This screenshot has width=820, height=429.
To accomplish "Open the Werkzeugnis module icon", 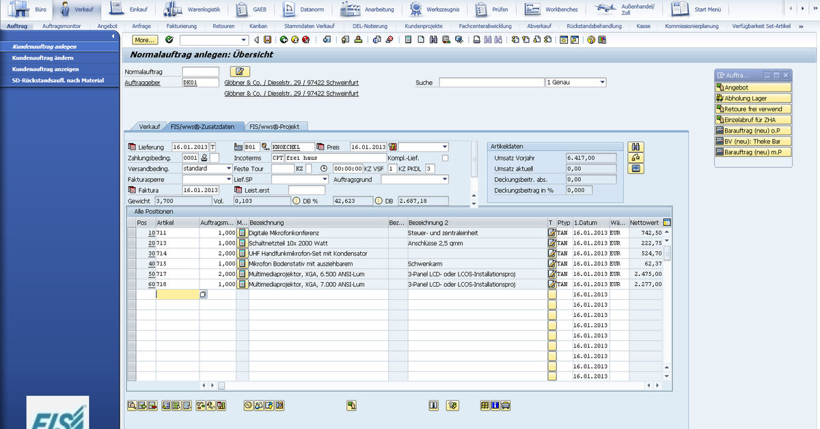I will tap(434, 10).
